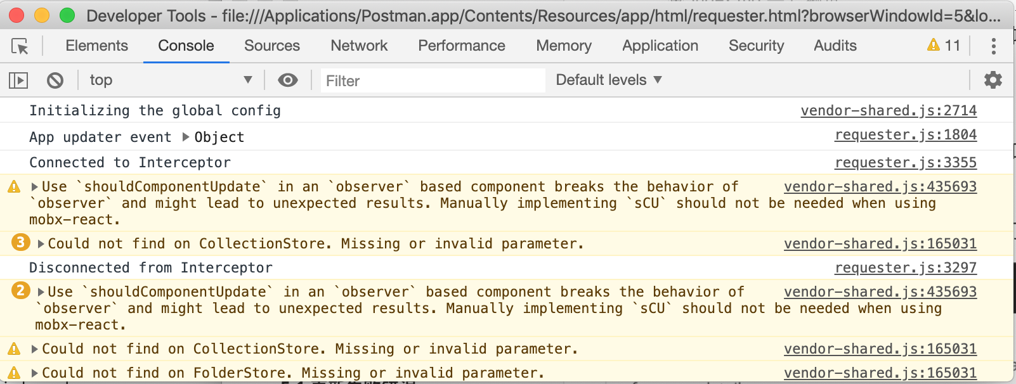The height and width of the screenshot is (384, 1016).
Task: Open requester.js:3355 source link
Action: 906,163
